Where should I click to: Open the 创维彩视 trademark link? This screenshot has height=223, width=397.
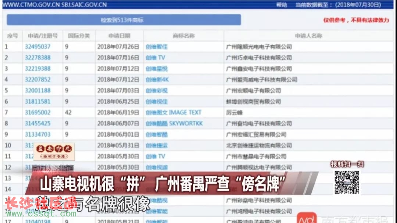pos(157,91)
